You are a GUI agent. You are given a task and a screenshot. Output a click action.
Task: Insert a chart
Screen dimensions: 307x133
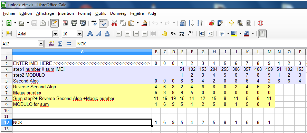(211, 23)
